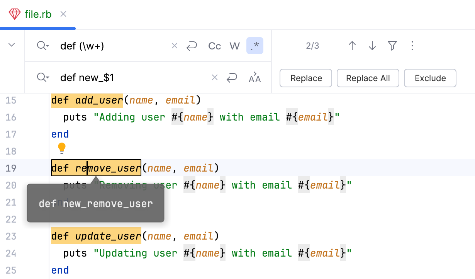
Task: Open more search options (three dots)
Action: pos(412,46)
